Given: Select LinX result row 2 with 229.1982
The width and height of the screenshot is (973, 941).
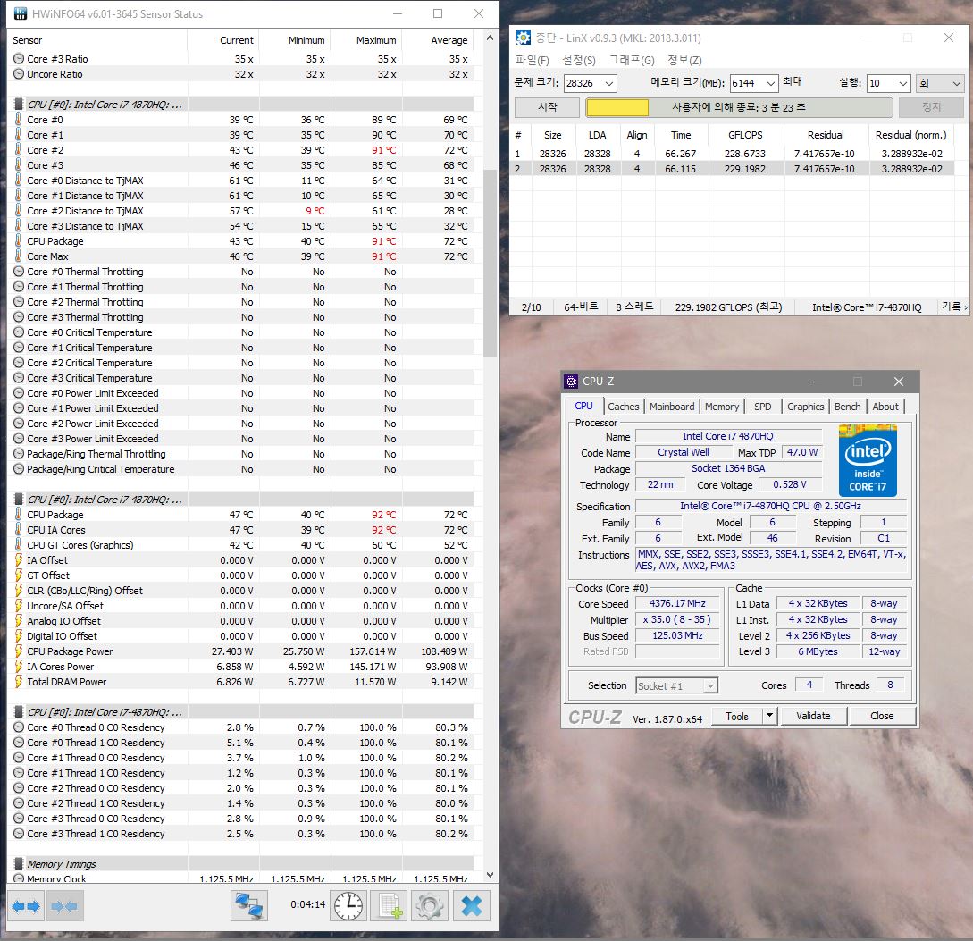Looking at the screenshot, I should point(733,168).
